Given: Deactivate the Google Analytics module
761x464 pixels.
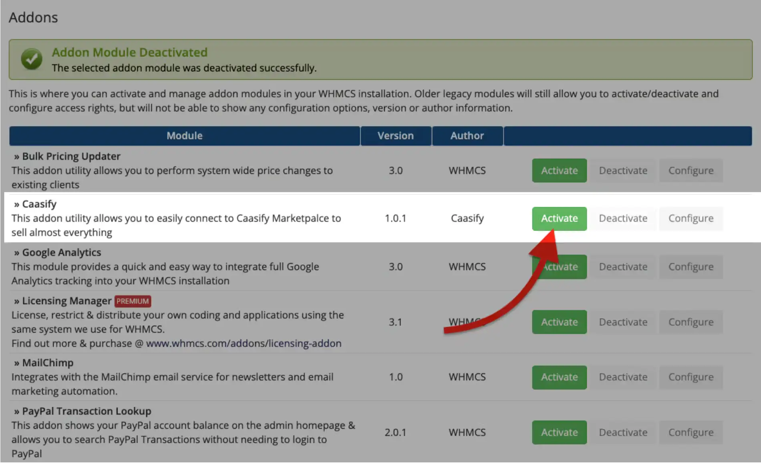Looking at the screenshot, I should pos(623,266).
